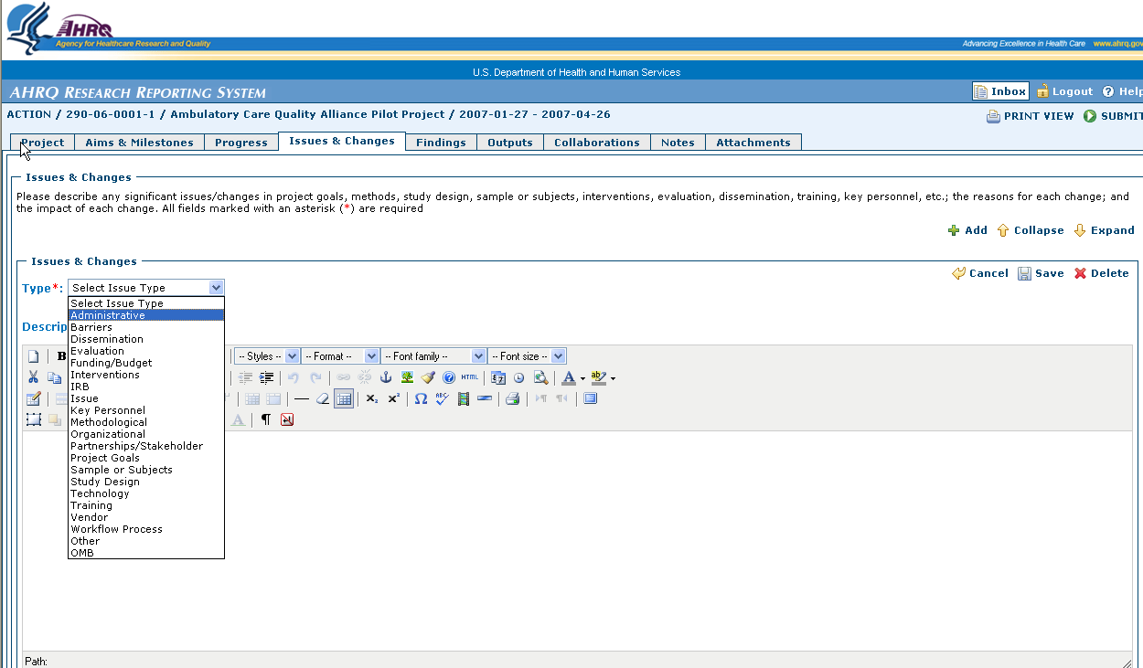The height and width of the screenshot is (668, 1143).
Task: Toggle visual control characters pilcrow icon
Action: 266,419
